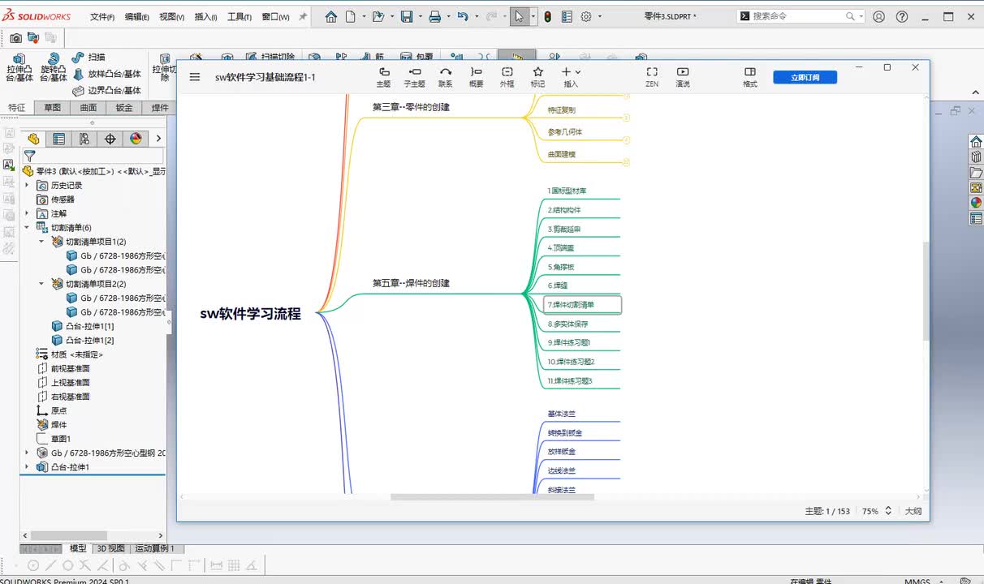This screenshot has height=584, width=984.
Task: Open the New document dropdown arrow
Action: (x=363, y=16)
